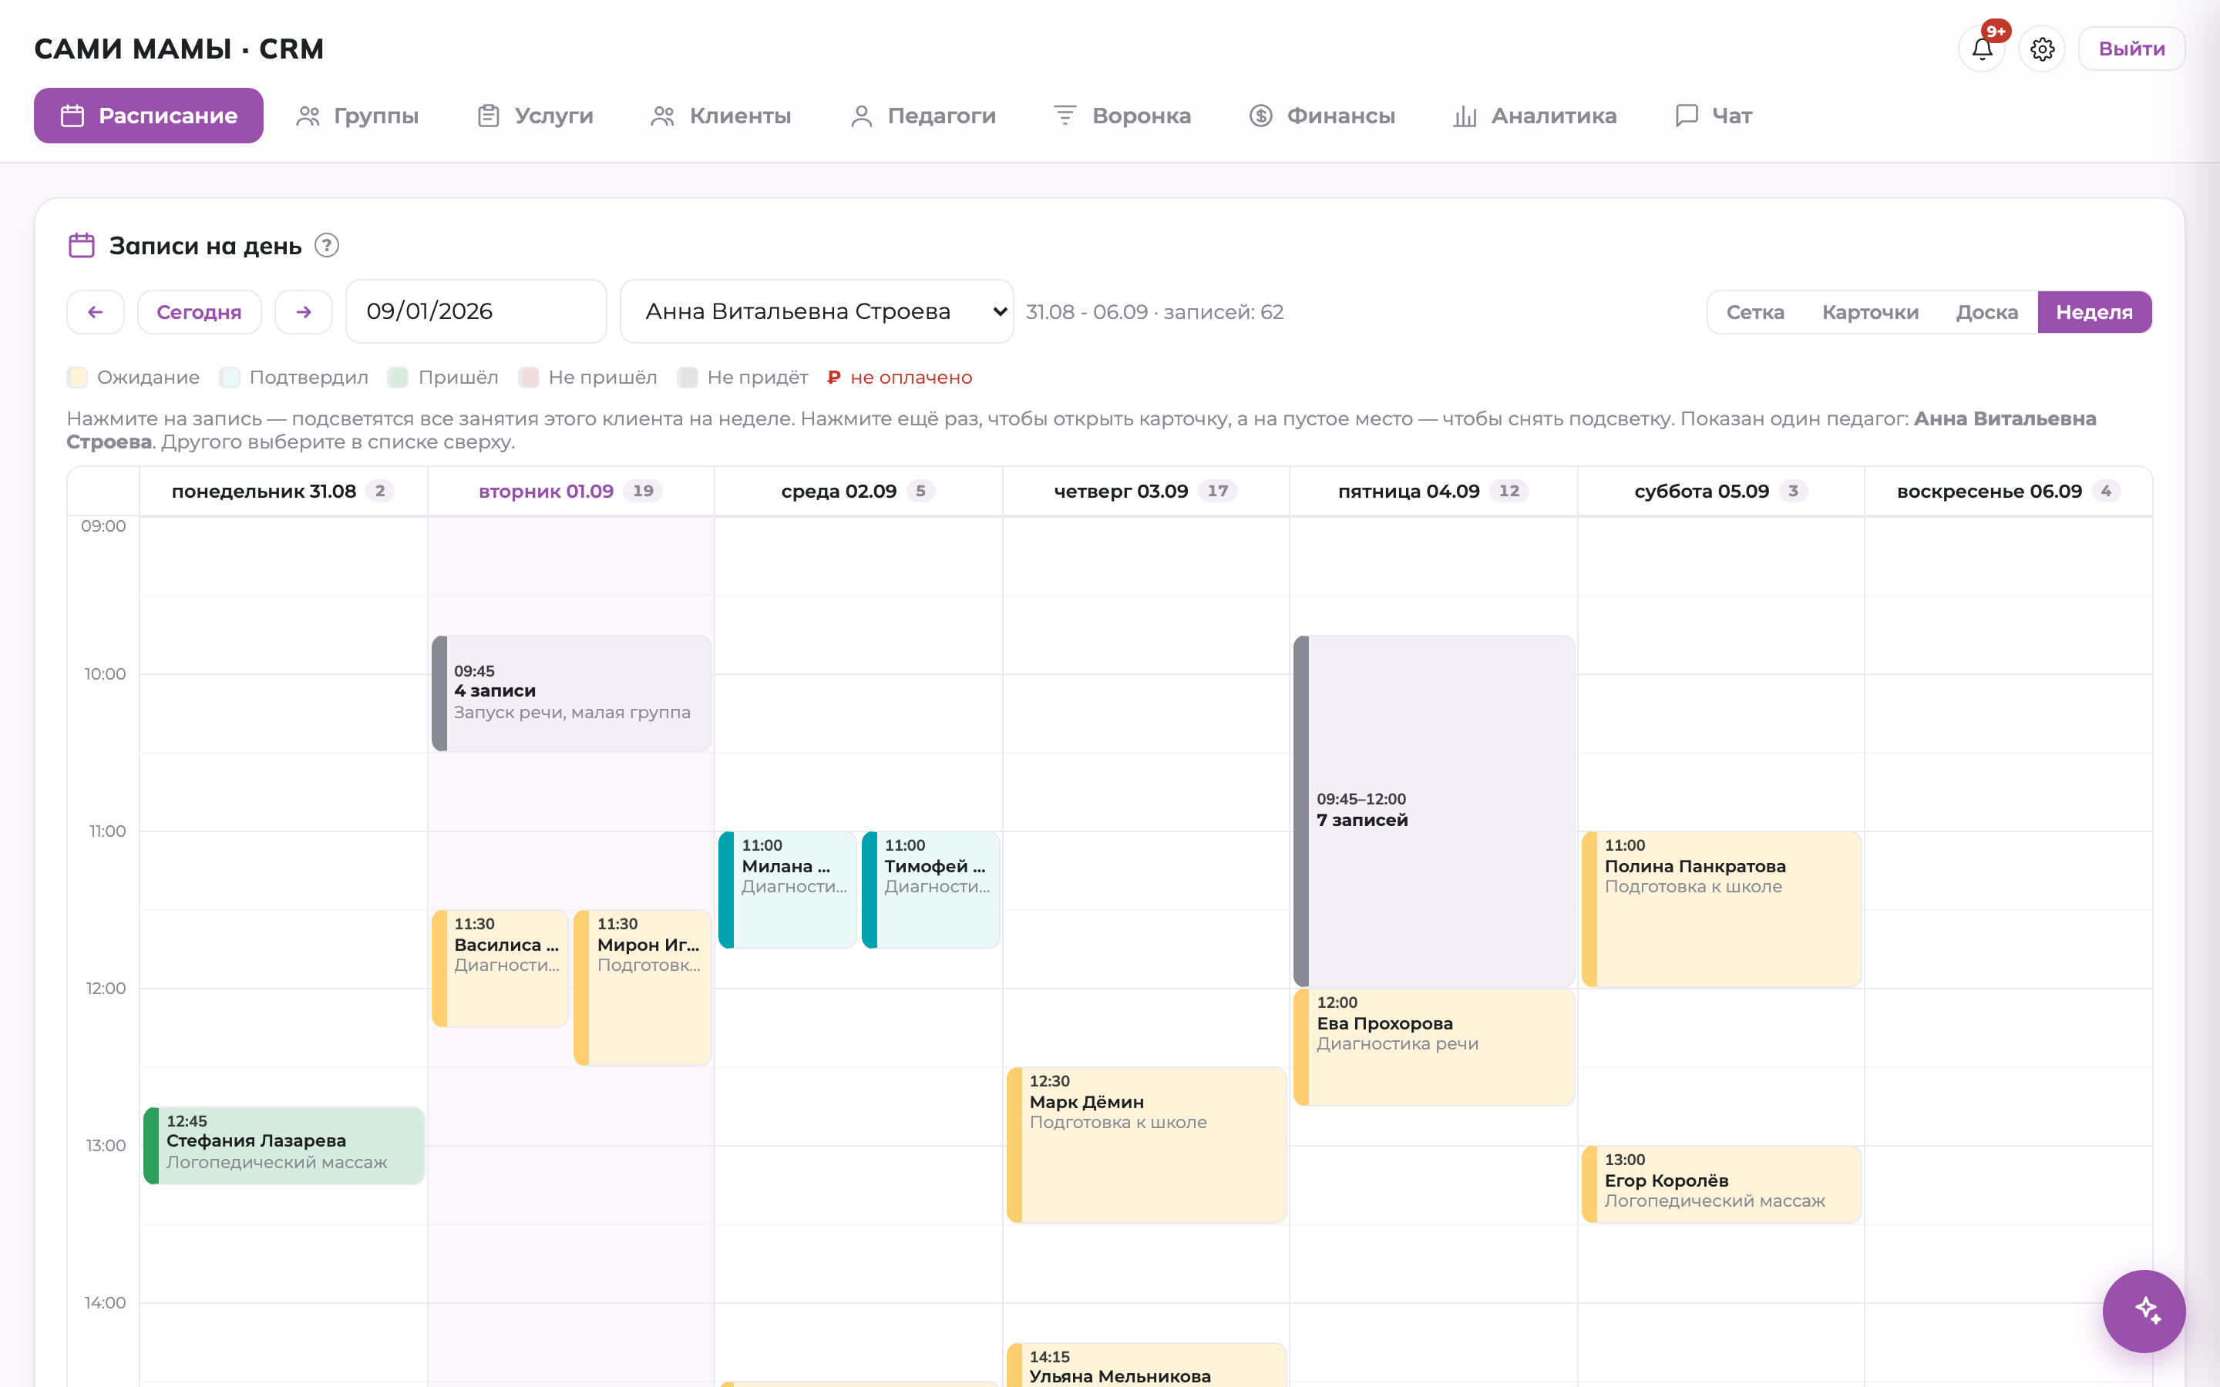Click the САМИ МАМЫ · CRM logo title
The image size is (2220, 1387).
click(x=179, y=49)
